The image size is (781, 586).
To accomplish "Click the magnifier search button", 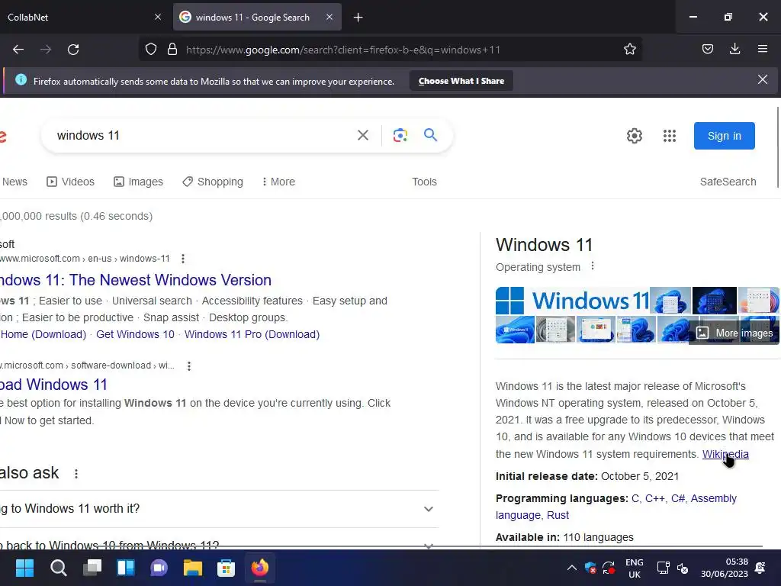I will 430,134.
